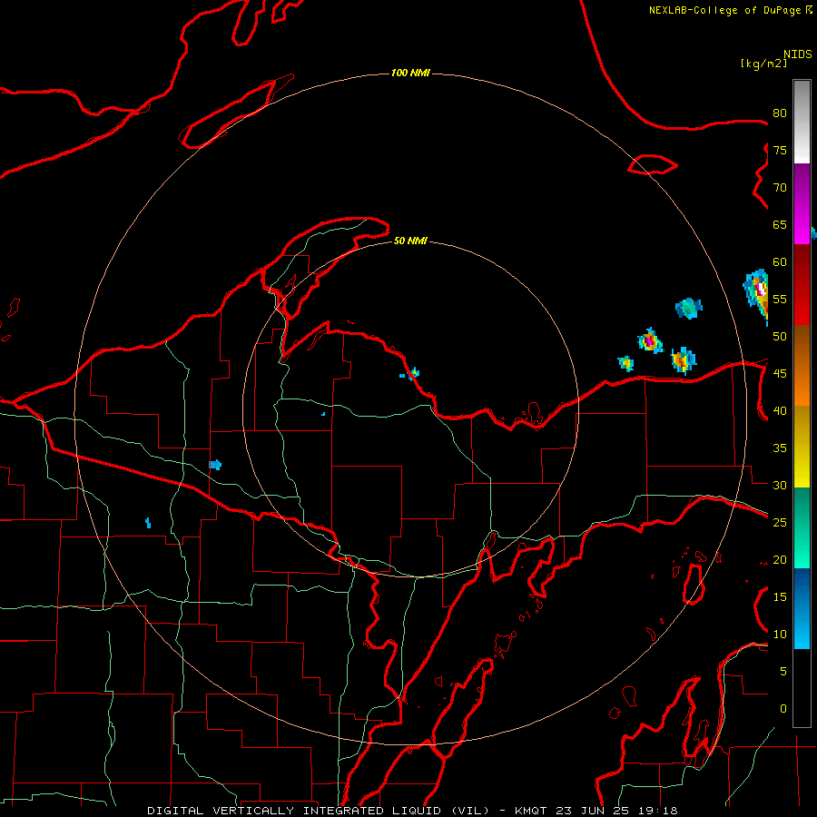The width and height of the screenshot is (817, 817).
Task: Select the magenta band of the color bar
Action: click(802, 204)
